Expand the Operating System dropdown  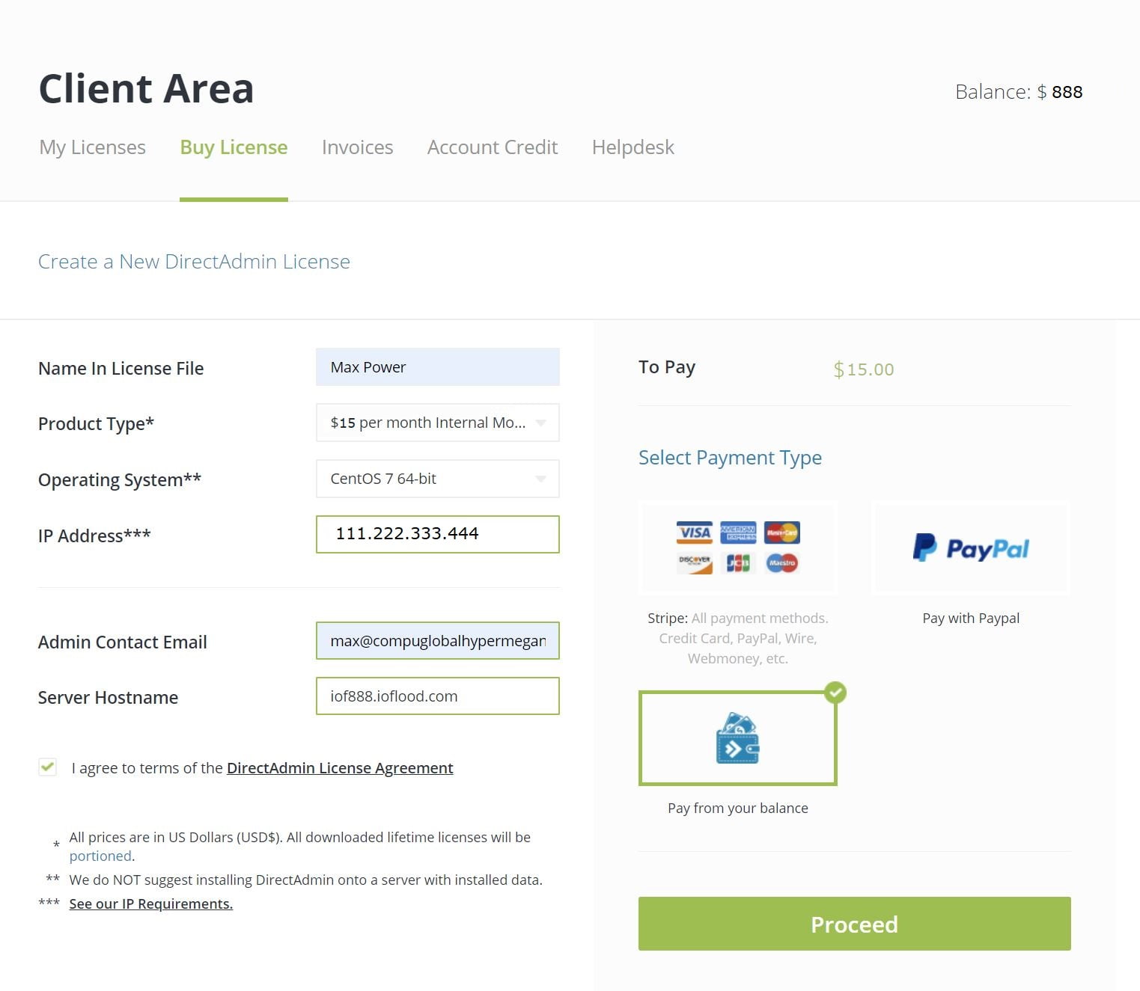(437, 479)
